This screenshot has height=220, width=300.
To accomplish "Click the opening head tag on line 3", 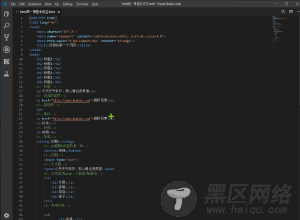I will [34, 27].
